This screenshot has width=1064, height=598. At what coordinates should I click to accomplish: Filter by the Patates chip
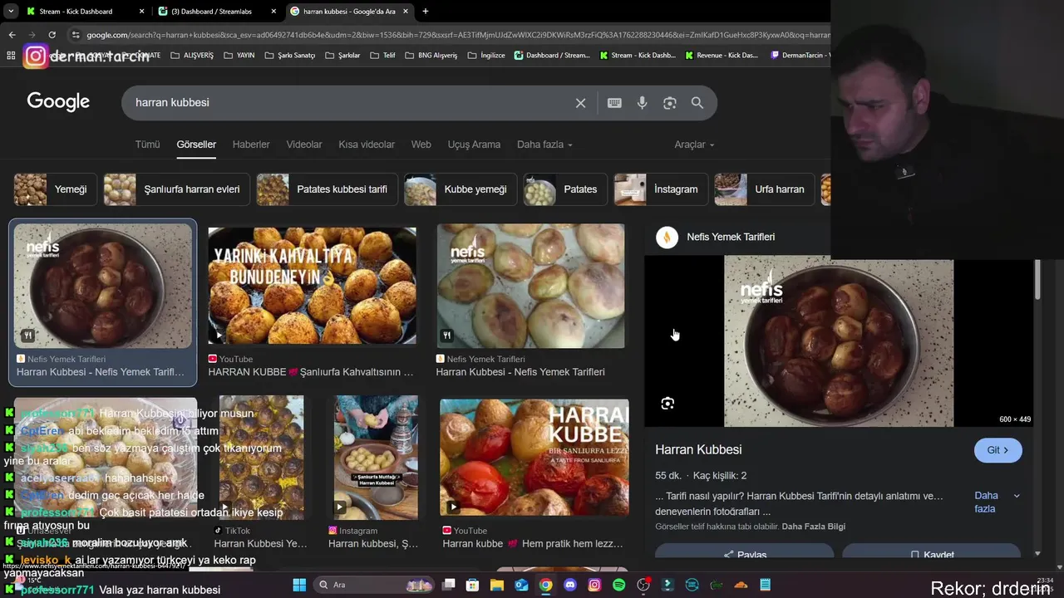[x=564, y=189]
